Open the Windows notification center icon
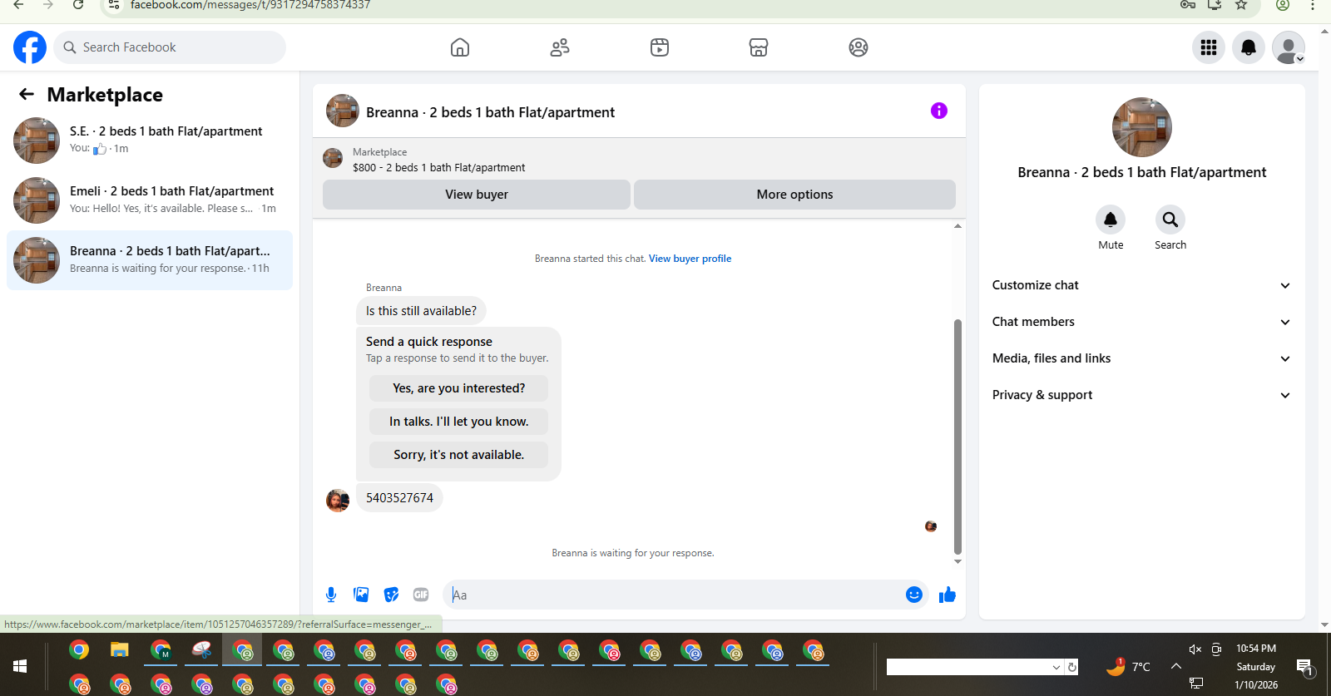 1304,666
